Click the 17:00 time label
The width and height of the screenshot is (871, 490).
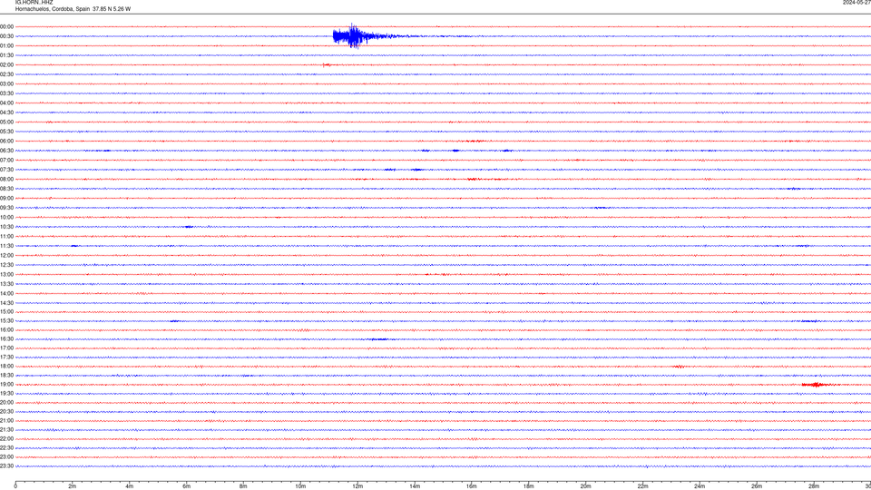click(6, 348)
